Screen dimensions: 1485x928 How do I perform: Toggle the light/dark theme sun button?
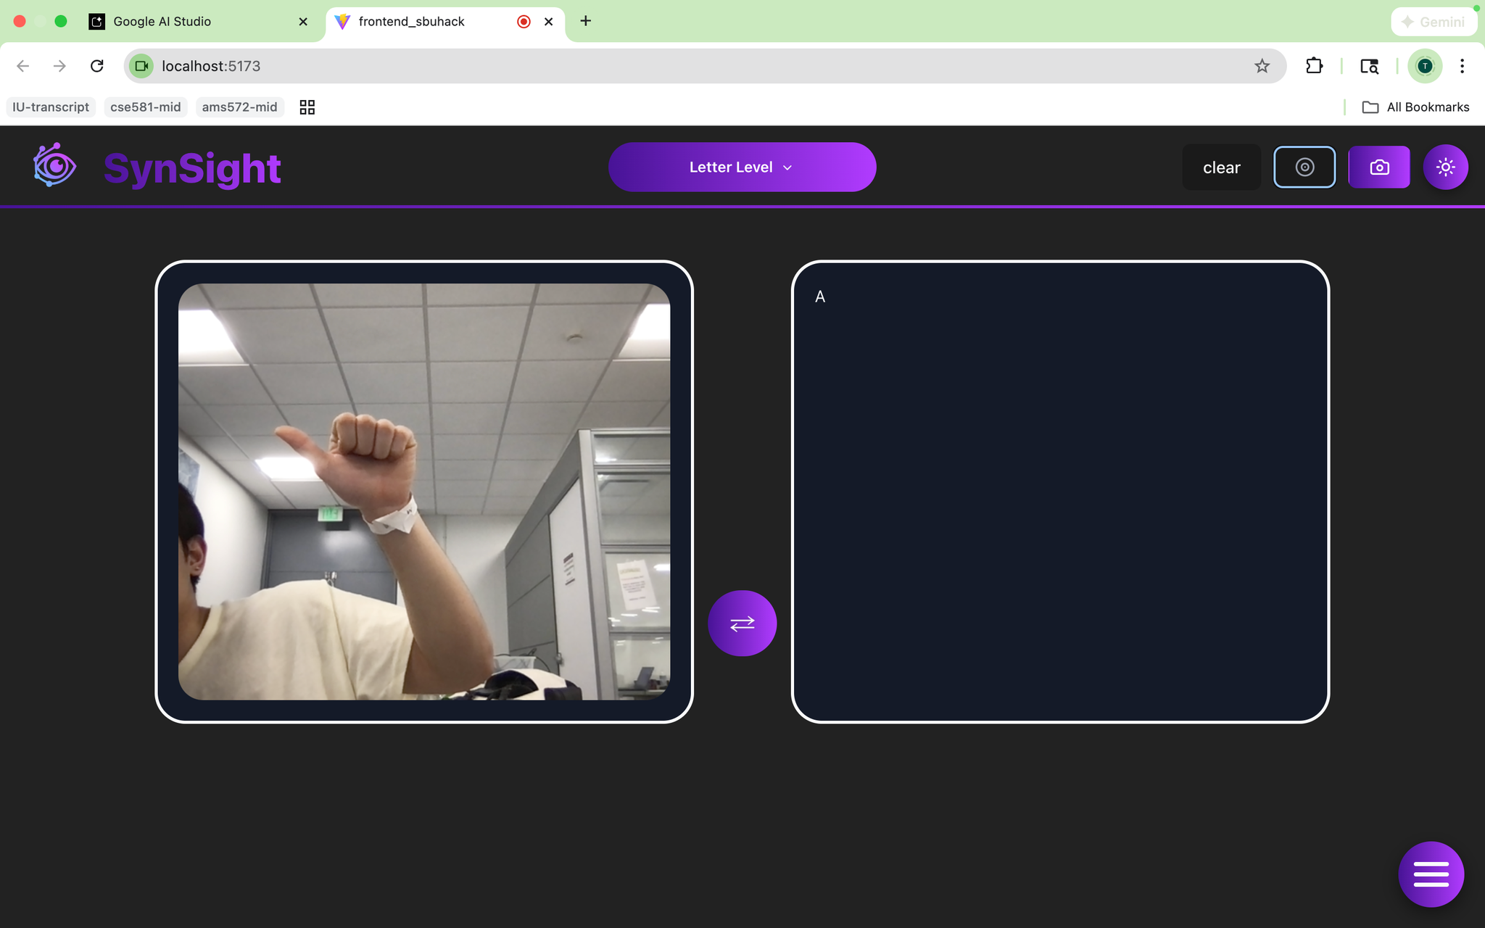(x=1445, y=167)
